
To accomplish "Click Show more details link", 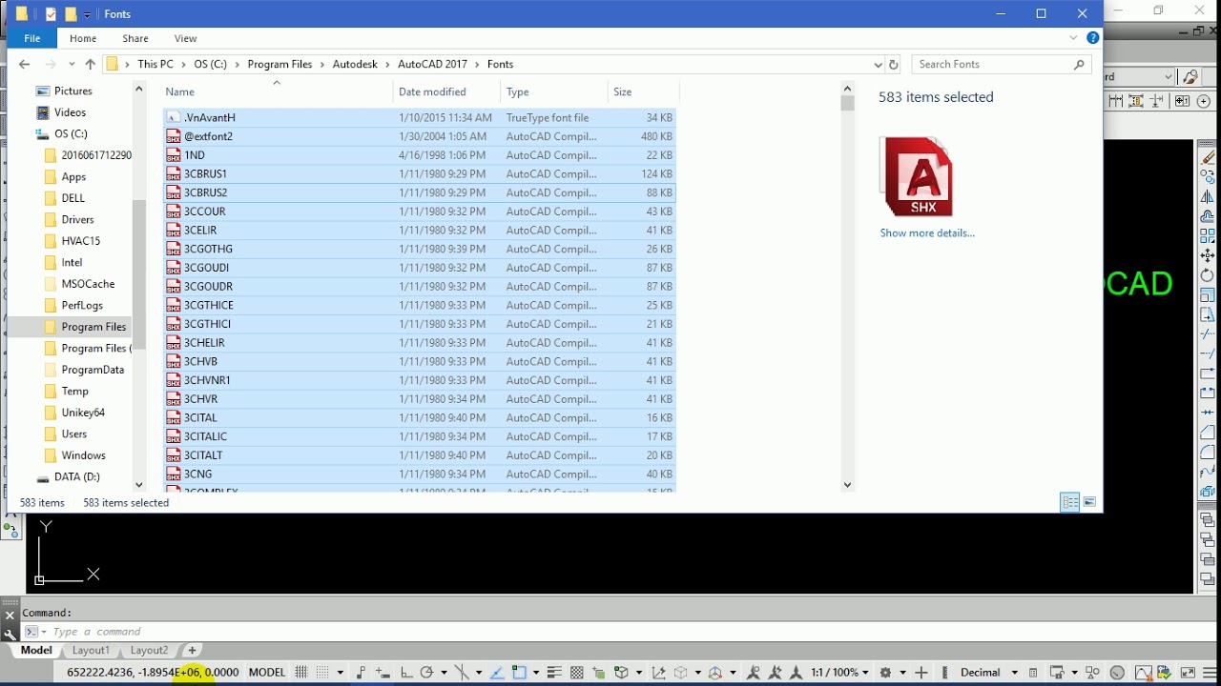I will [x=927, y=232].
